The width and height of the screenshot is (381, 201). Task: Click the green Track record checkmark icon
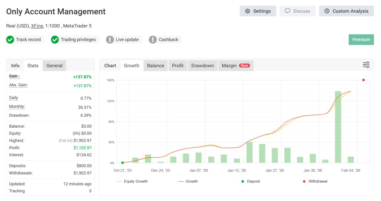click(x=10, y=39)
